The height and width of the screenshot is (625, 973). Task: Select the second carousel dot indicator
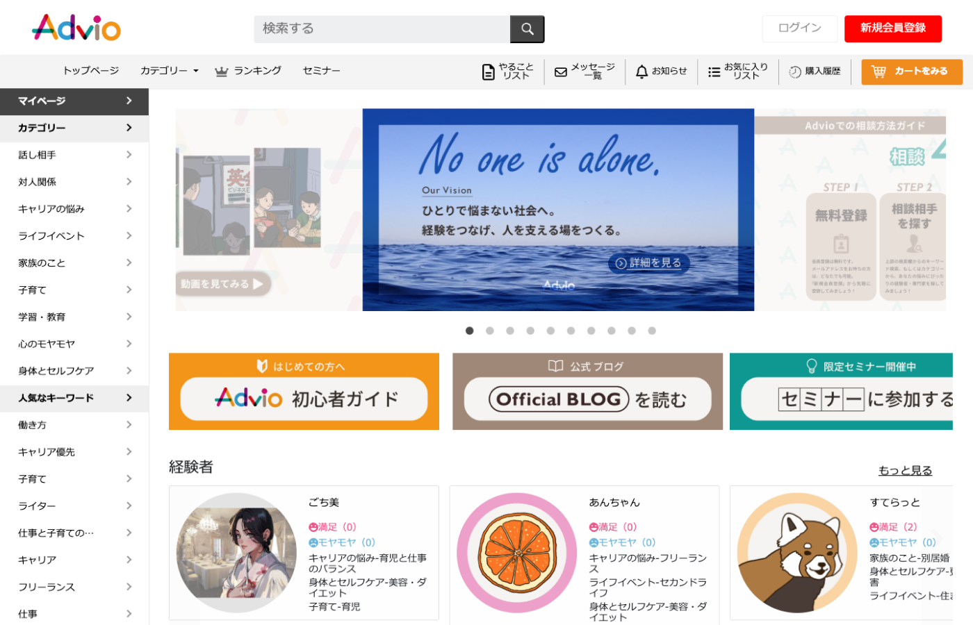pos(490,331)
